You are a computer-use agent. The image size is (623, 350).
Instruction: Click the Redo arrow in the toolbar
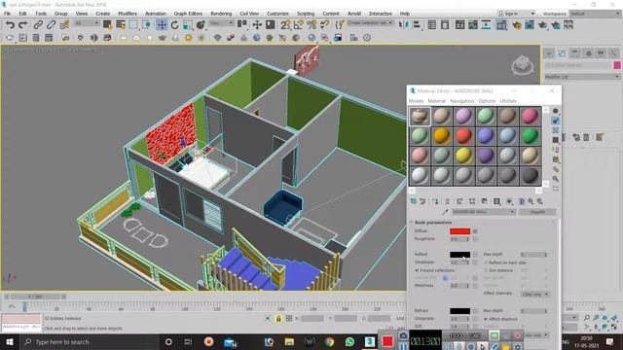point(23,25)
